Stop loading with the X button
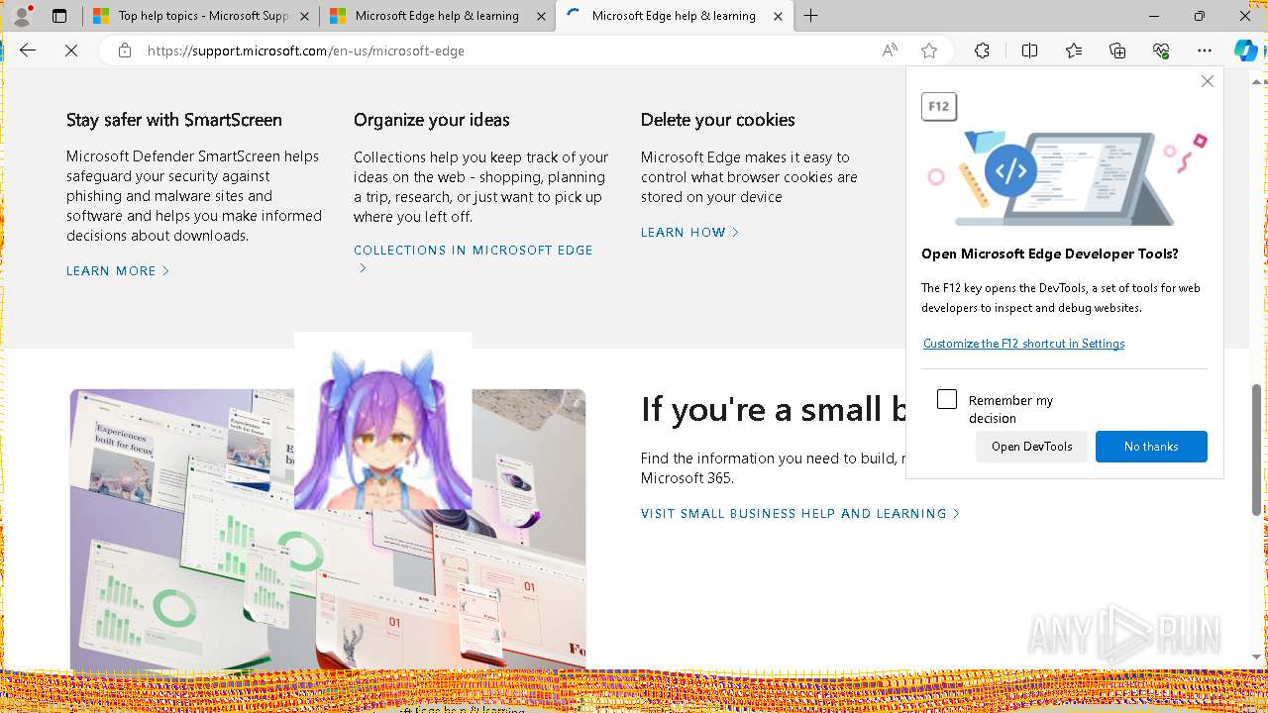This screenshot has height=713, width=1268. click(71, 51)
